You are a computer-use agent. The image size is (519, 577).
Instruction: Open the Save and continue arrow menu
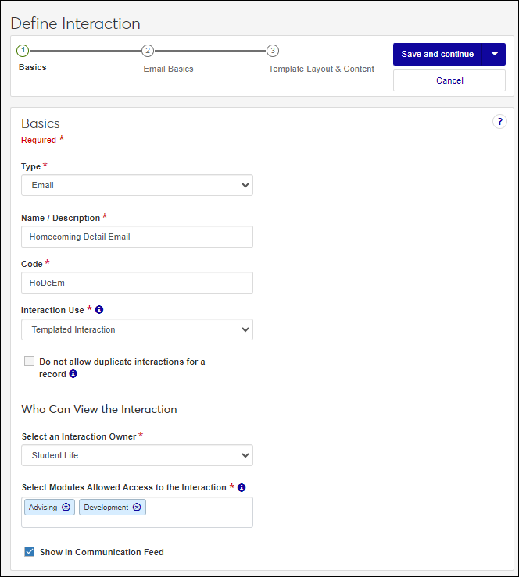[x=494, y=55]
